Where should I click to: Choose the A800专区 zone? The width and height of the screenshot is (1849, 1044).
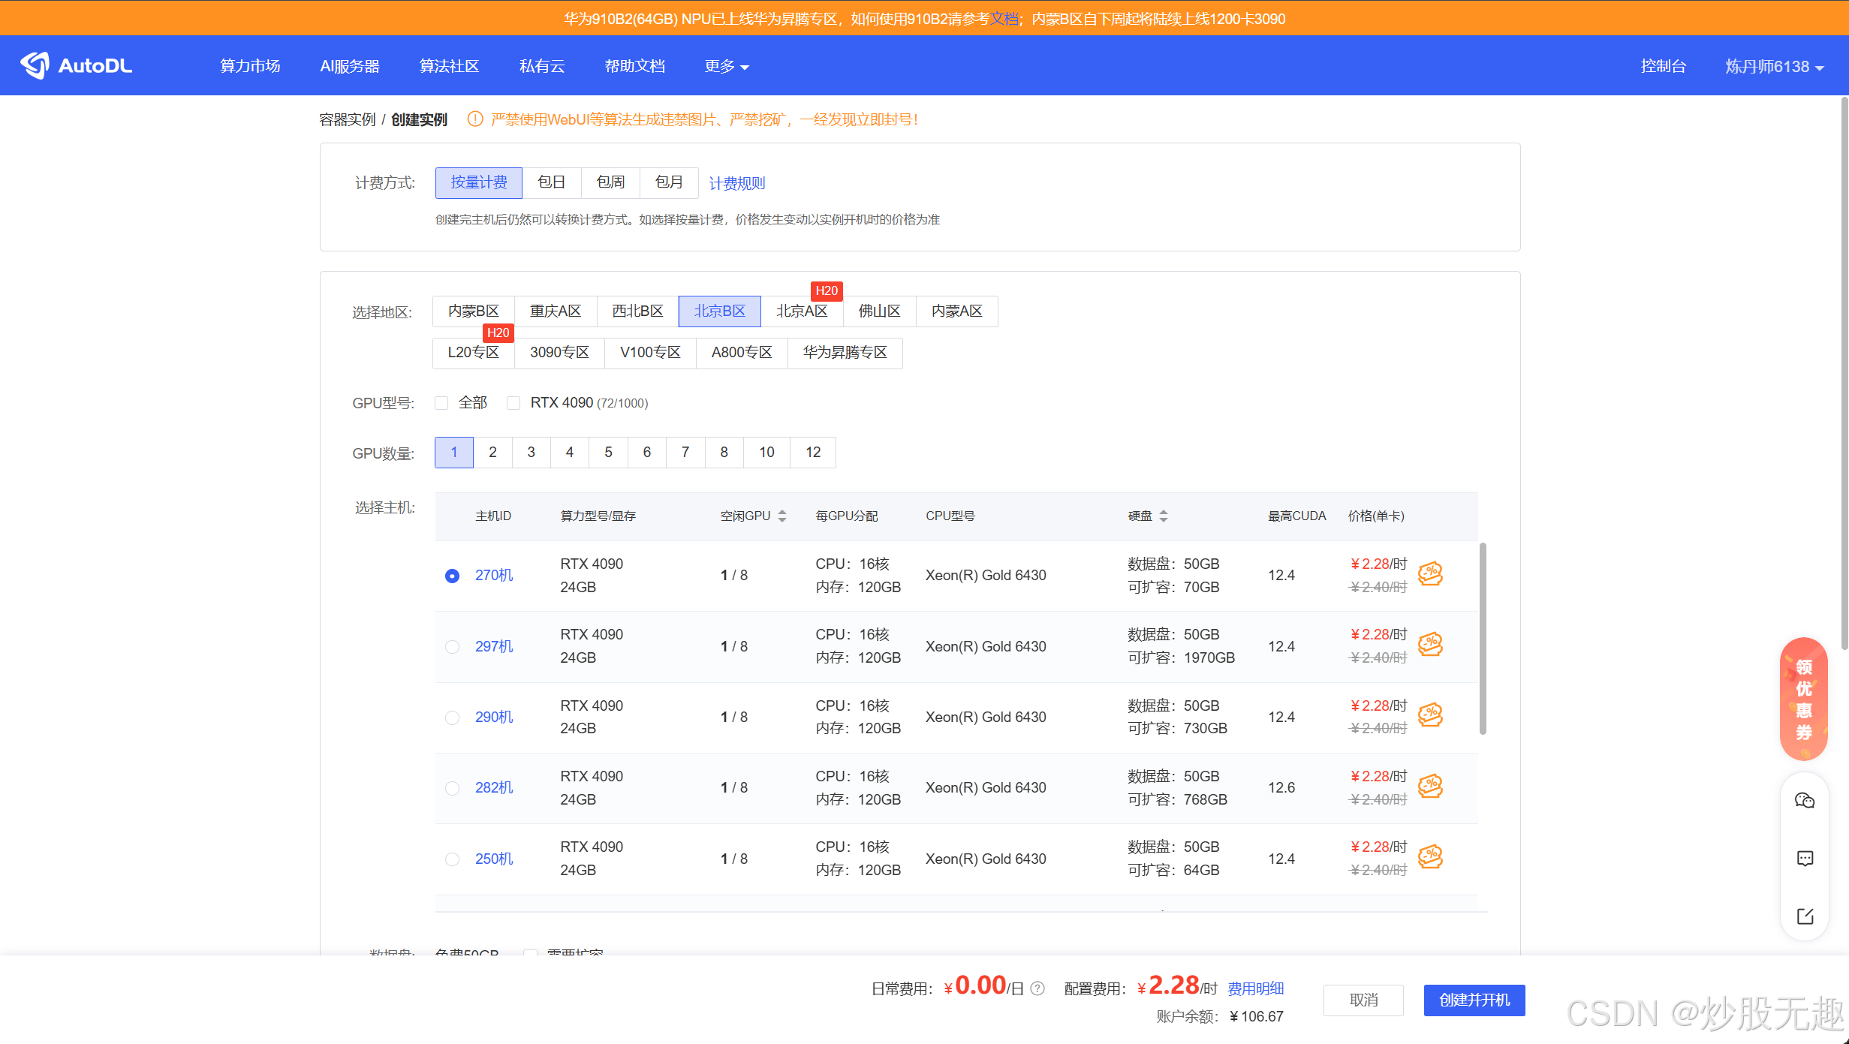coord(742,353)
